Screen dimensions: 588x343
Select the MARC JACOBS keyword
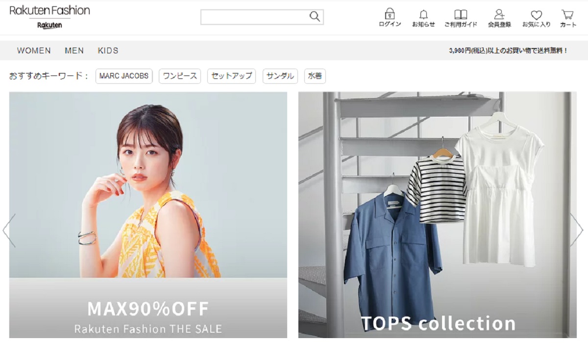point(124,76)
